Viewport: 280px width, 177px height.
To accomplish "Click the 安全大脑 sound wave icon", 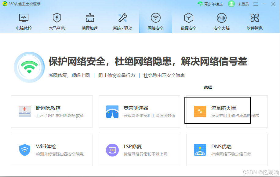I will tap(222, 18).
